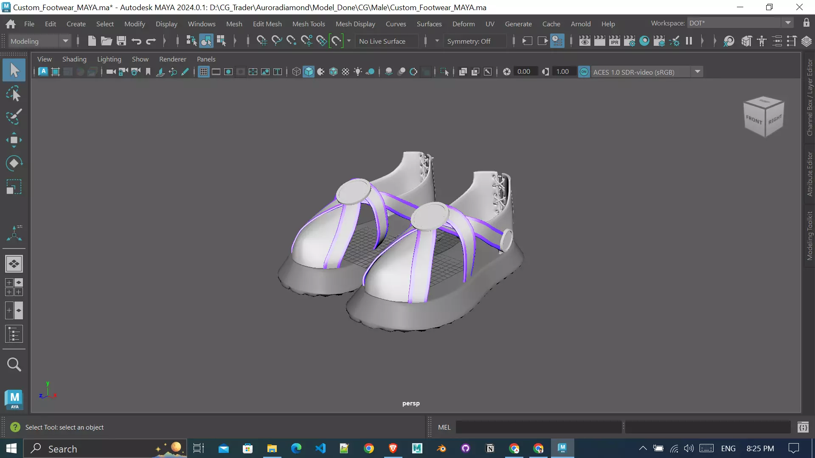The width and height of the screenshot is (815, 458).
Task: Click the IPR render icon
Action: (x=614, y=41)
